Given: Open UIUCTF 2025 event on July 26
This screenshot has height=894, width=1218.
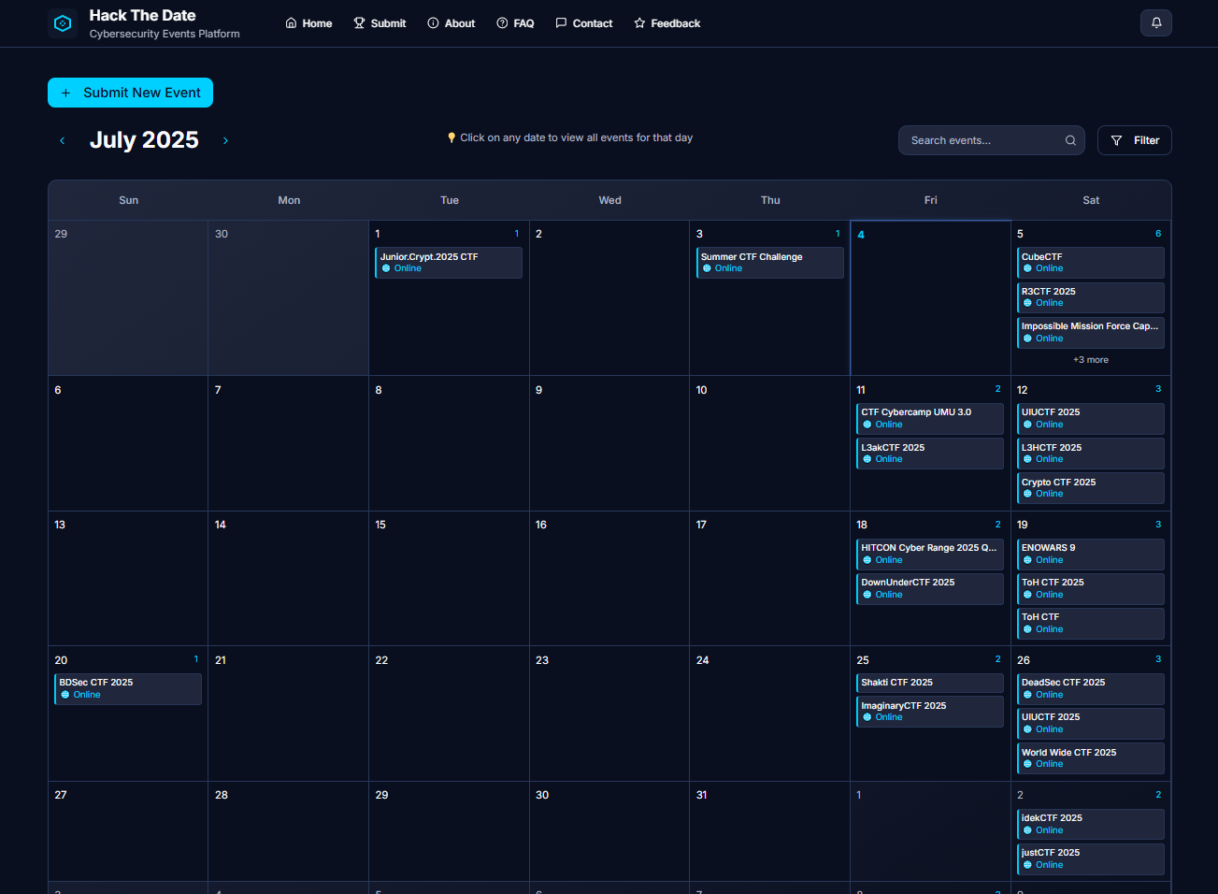Looking at the screenshot, I should pyautogui.click(x=1091, y=724).
